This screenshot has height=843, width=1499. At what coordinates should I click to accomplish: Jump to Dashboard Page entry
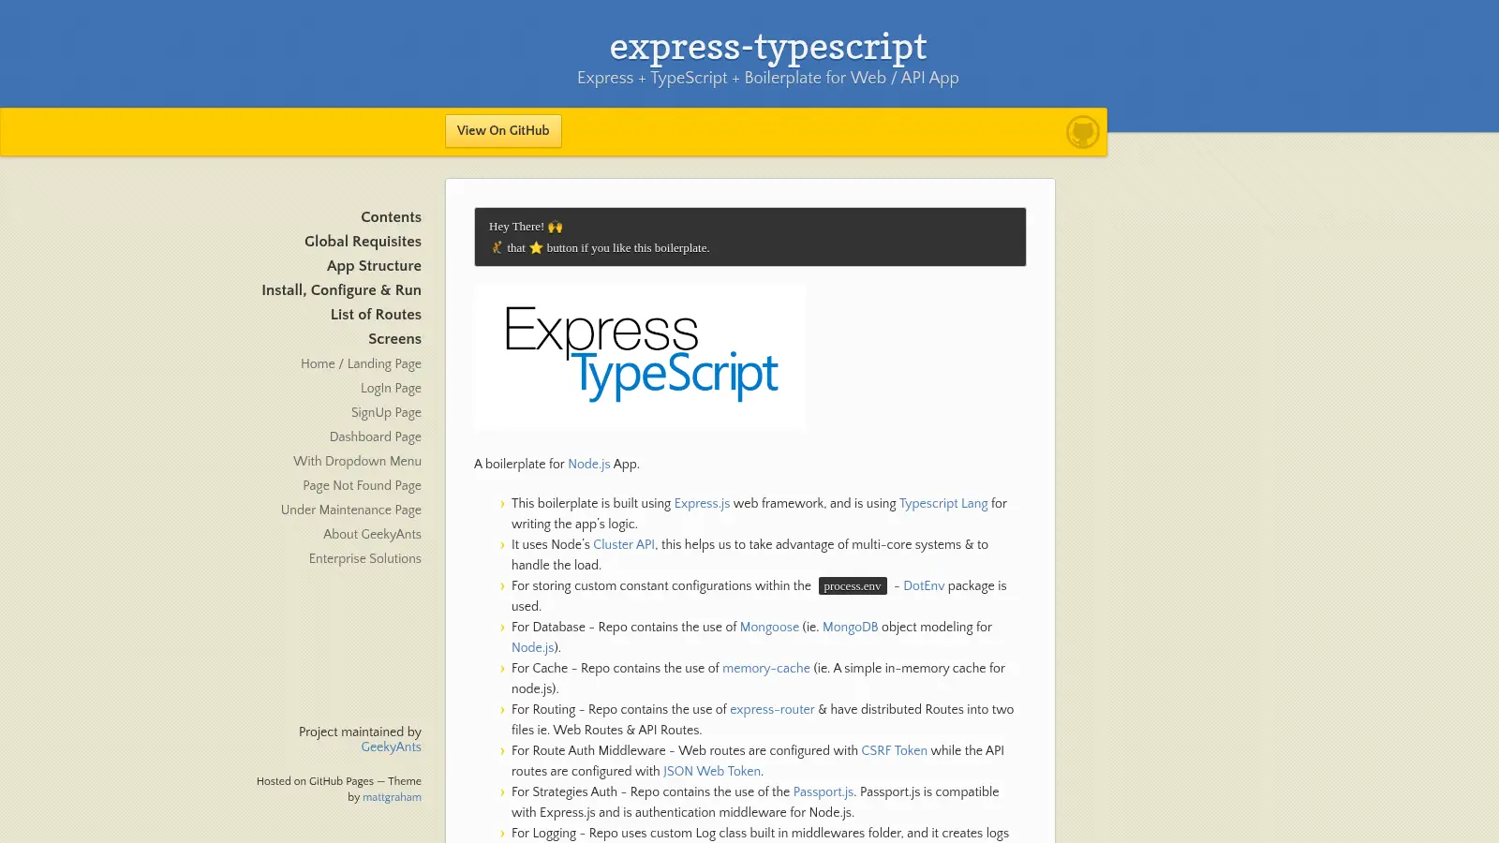tap(375, 437)
